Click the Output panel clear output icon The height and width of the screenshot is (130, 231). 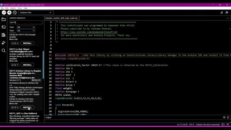(x=224, y=117)
